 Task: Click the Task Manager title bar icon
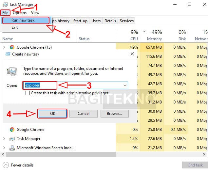pyautogui.click(x=5, y=5)
